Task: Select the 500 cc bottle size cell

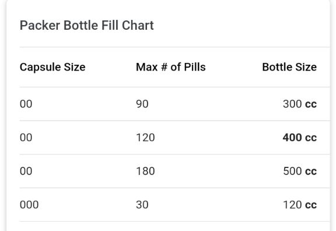Action: click(x=300, y=171)
